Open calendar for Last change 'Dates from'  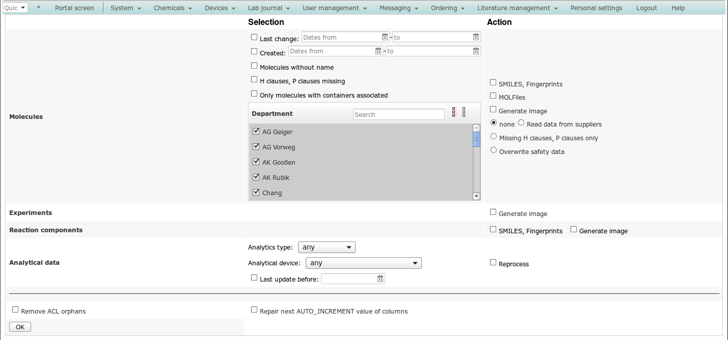coord(385,37)
